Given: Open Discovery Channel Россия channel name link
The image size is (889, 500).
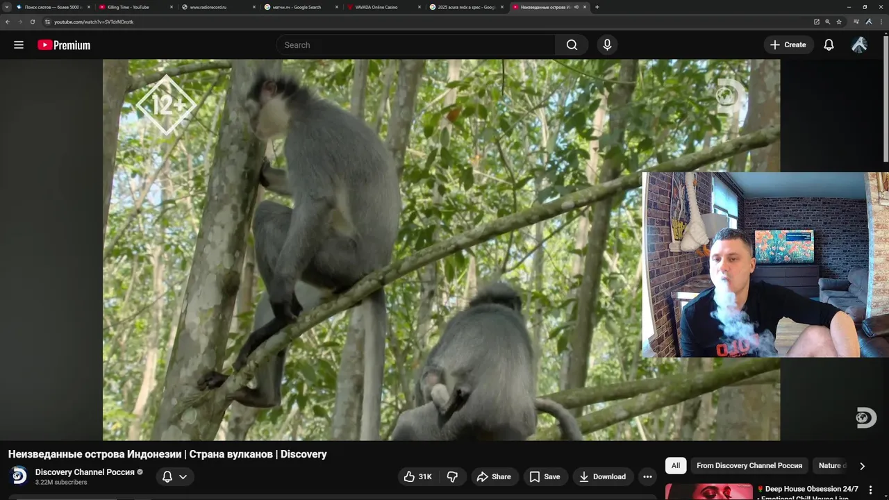Looking at the screenshot, I should [85, 472].
